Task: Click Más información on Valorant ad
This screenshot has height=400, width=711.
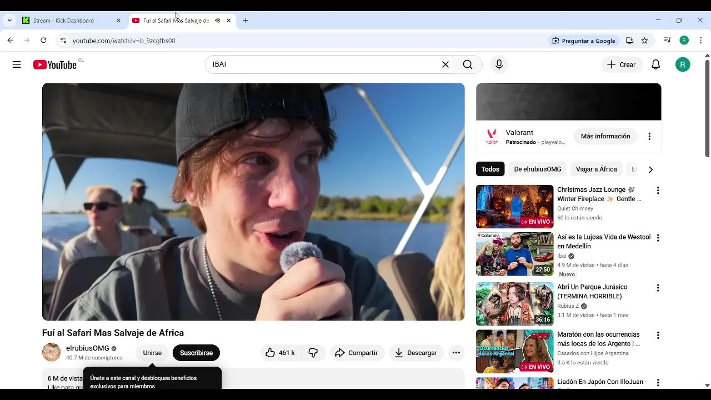Action: (605, 136)
